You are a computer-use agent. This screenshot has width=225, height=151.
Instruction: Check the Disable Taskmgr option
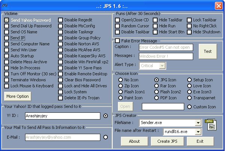tap(61, 32)
